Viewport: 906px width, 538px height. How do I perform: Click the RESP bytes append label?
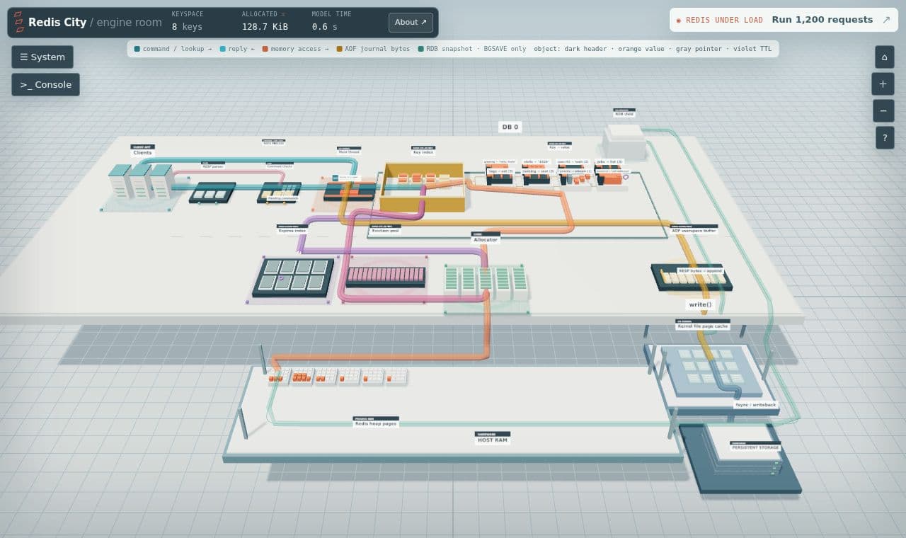700,271
